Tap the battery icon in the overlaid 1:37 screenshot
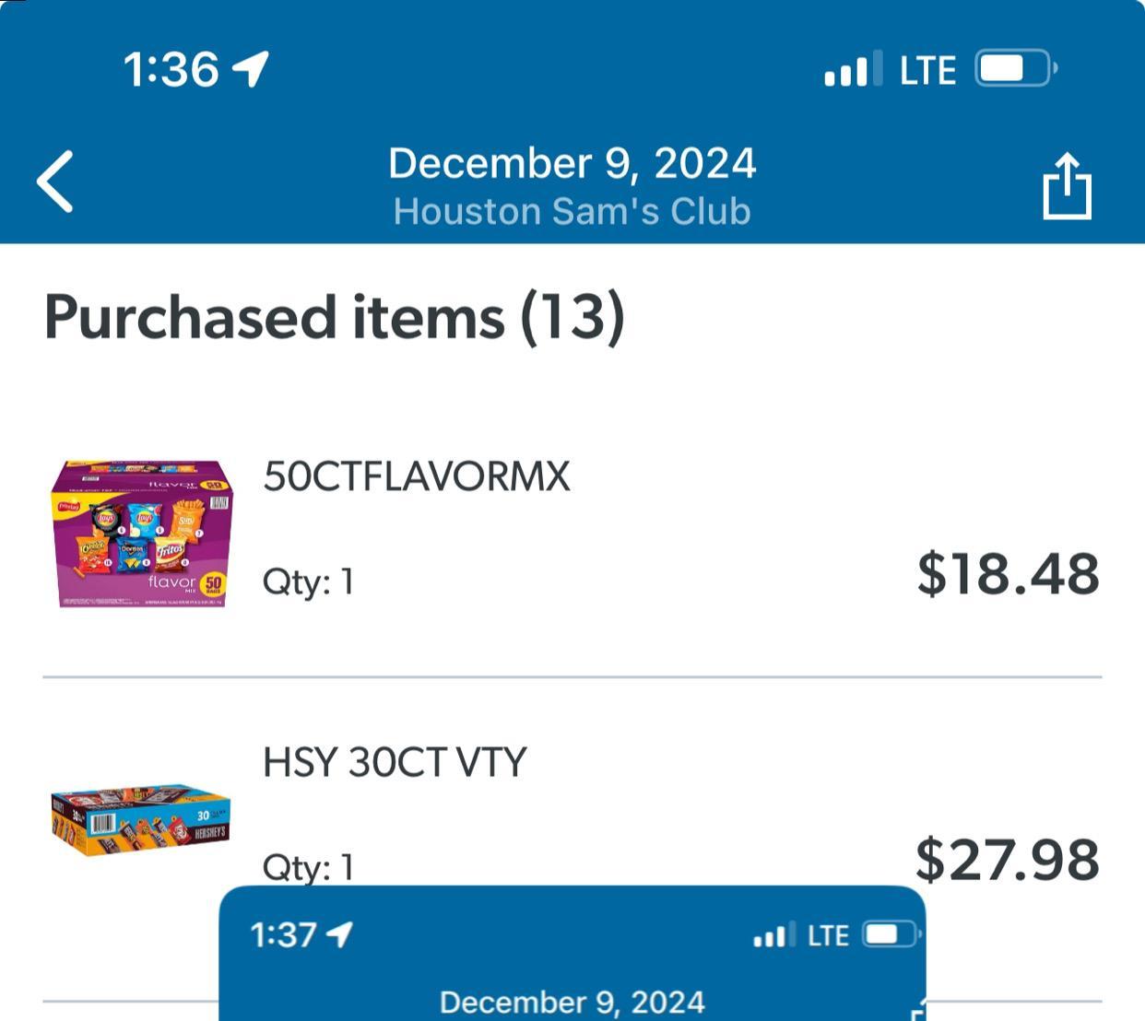The width and height of the screenshot is (1145, 1021). pyautogui.click(x=891, y=934)
